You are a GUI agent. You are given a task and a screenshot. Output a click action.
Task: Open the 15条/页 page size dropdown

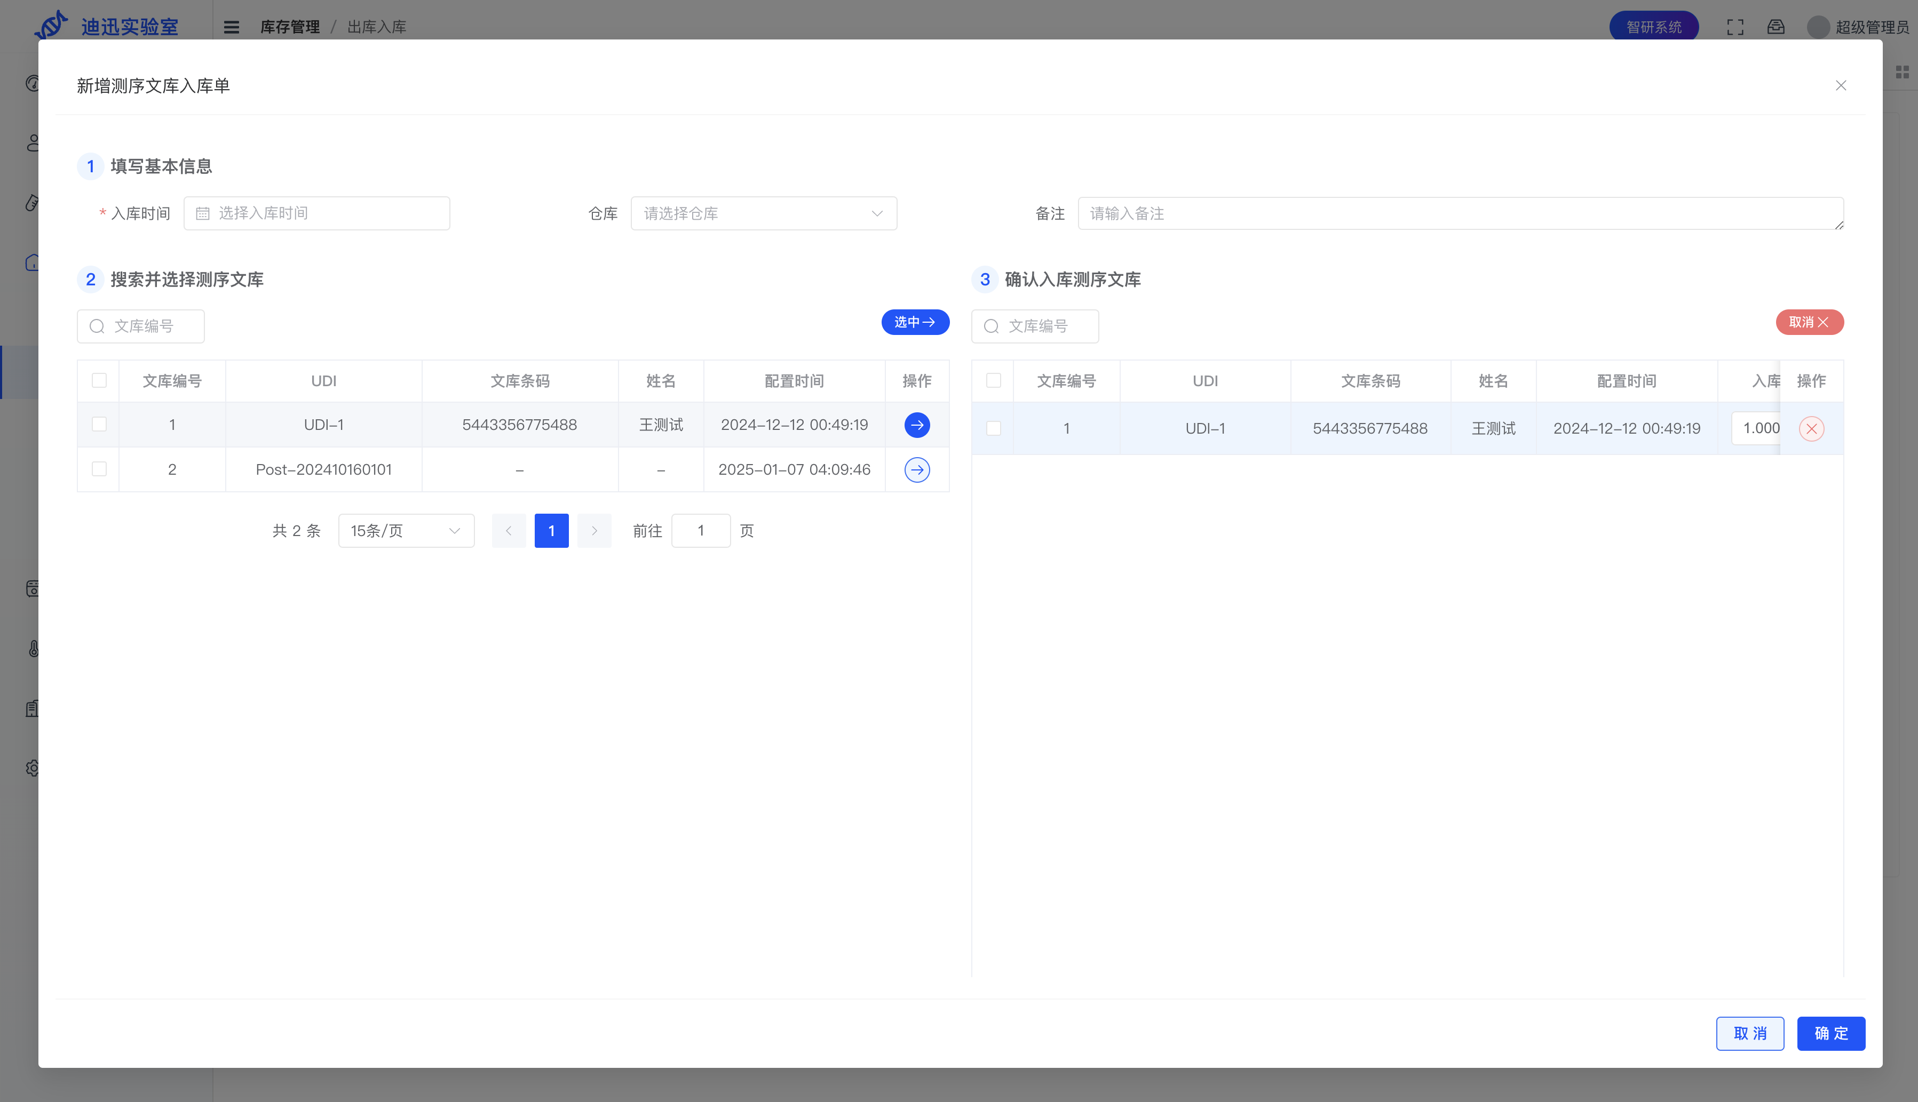pos(406,531)
